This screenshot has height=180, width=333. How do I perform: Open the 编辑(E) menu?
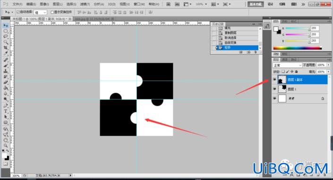[x=31, y=4]
